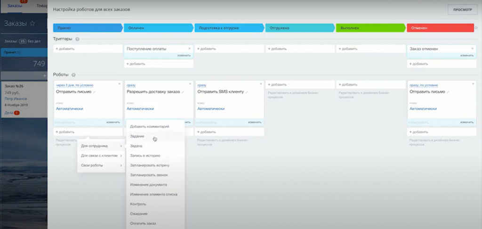The width and height of the screenshot is (482, 229).
Task: Open help icon next to Триггеры heading
Action: (77, 39)
